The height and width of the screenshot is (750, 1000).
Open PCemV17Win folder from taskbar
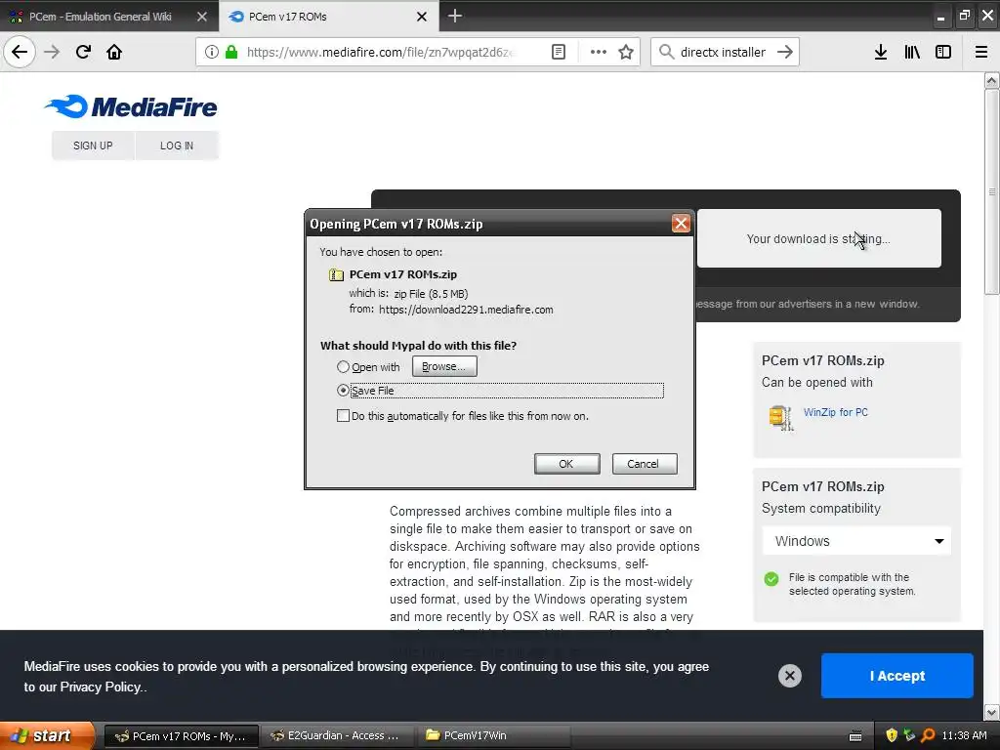492,736
